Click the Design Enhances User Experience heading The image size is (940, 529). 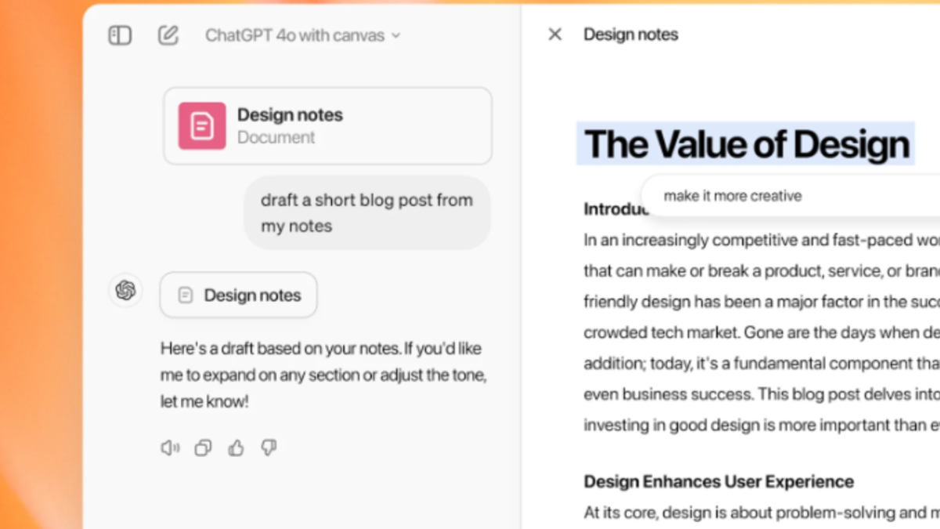click(x=718, y=481)
